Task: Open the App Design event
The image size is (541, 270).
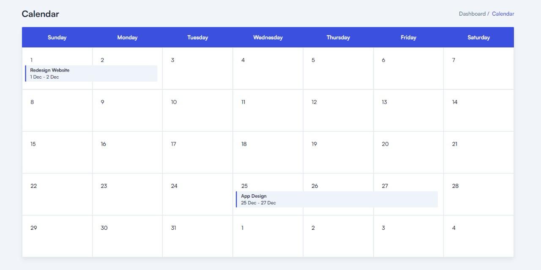Action: click(x=336, y=199)
